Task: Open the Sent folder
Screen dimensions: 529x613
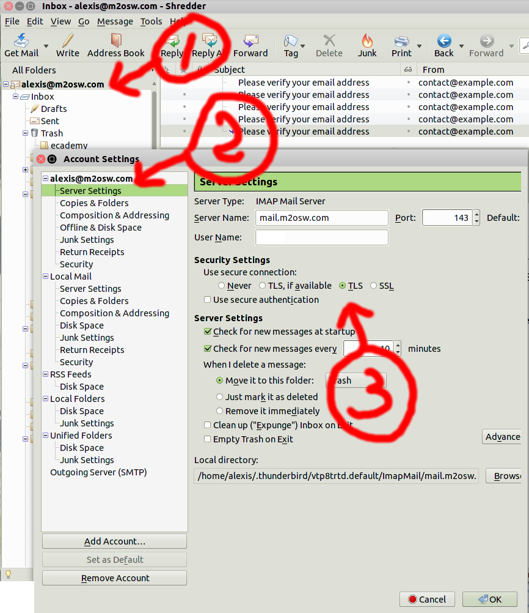Action: tap(50, 121)
